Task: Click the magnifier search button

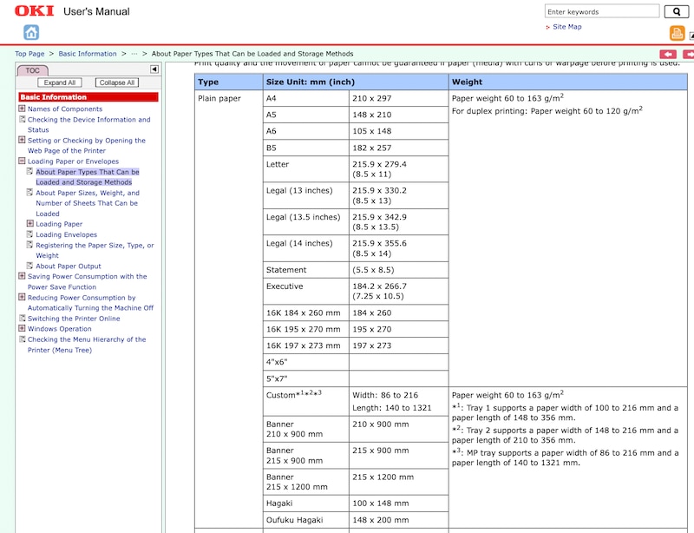Action: 676,11
